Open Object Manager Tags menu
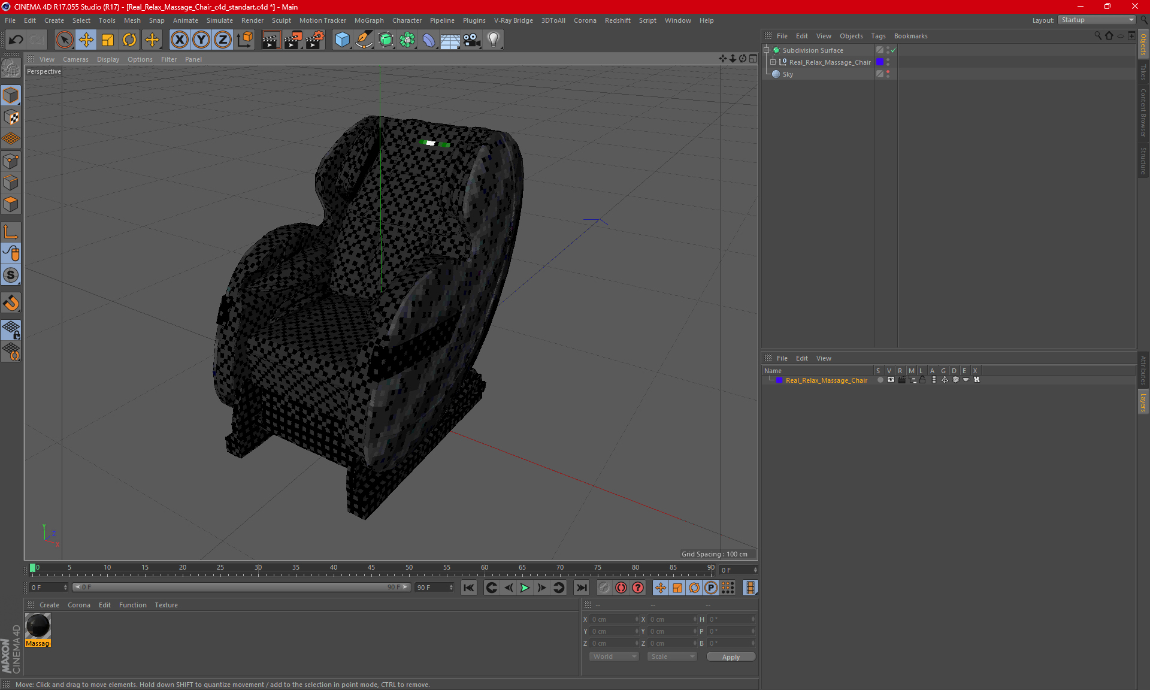This screenshot has width=1150, height=690. tap(878, 36)
